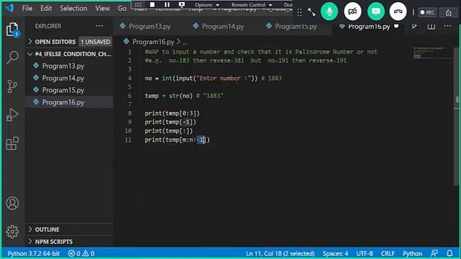Viewport: 461px width, 259px height.
Task: Expand the Outline section
Action: [69, 230]
